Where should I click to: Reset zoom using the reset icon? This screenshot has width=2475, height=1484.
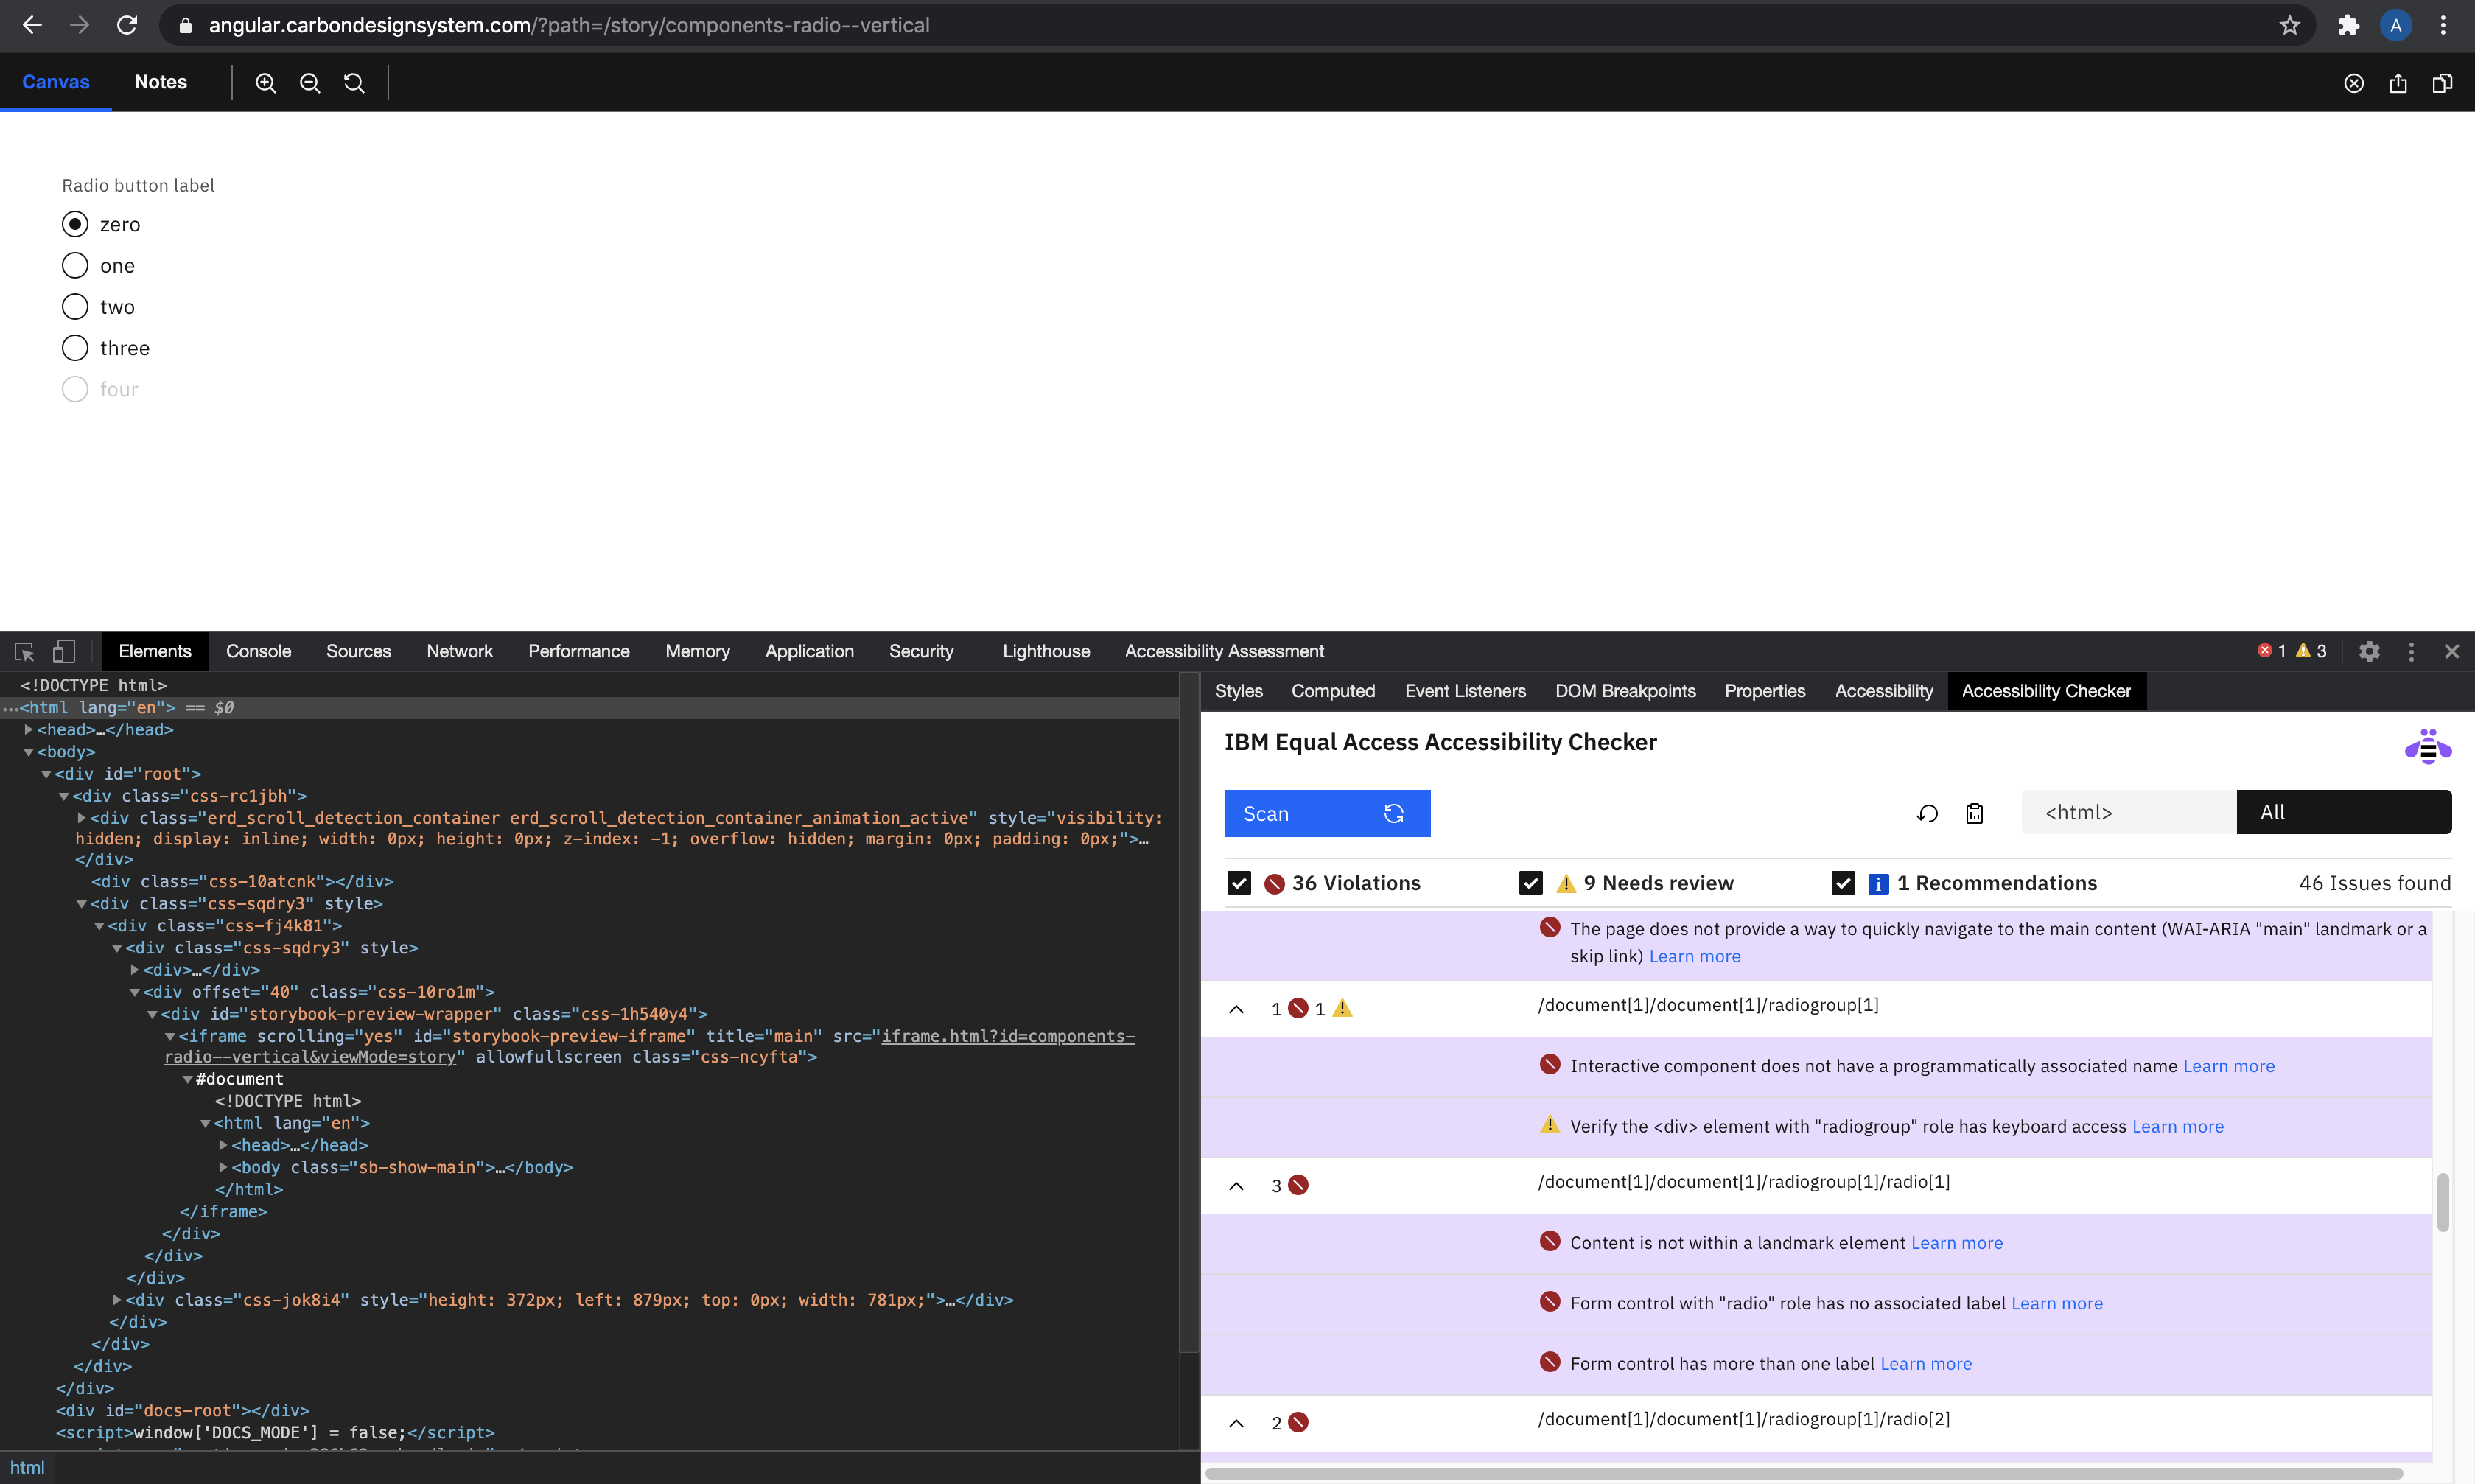(353, 83)
